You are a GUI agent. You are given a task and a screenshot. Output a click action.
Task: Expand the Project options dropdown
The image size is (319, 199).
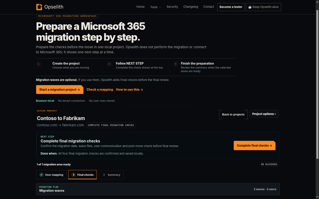[264, 114]
